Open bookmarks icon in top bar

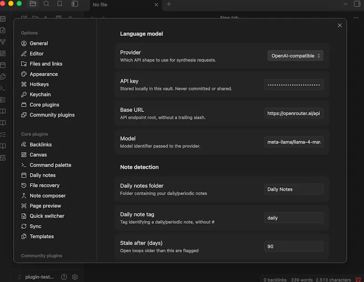pyautogui.click(x=60, y=4)
